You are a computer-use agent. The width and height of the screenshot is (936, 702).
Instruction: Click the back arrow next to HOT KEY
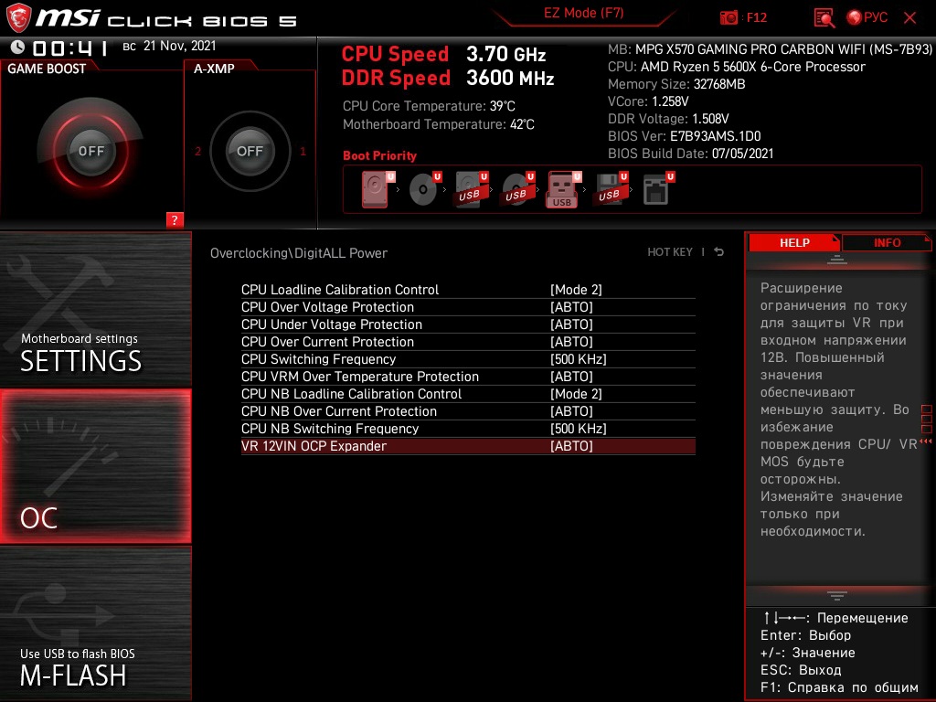coord(718,252)
